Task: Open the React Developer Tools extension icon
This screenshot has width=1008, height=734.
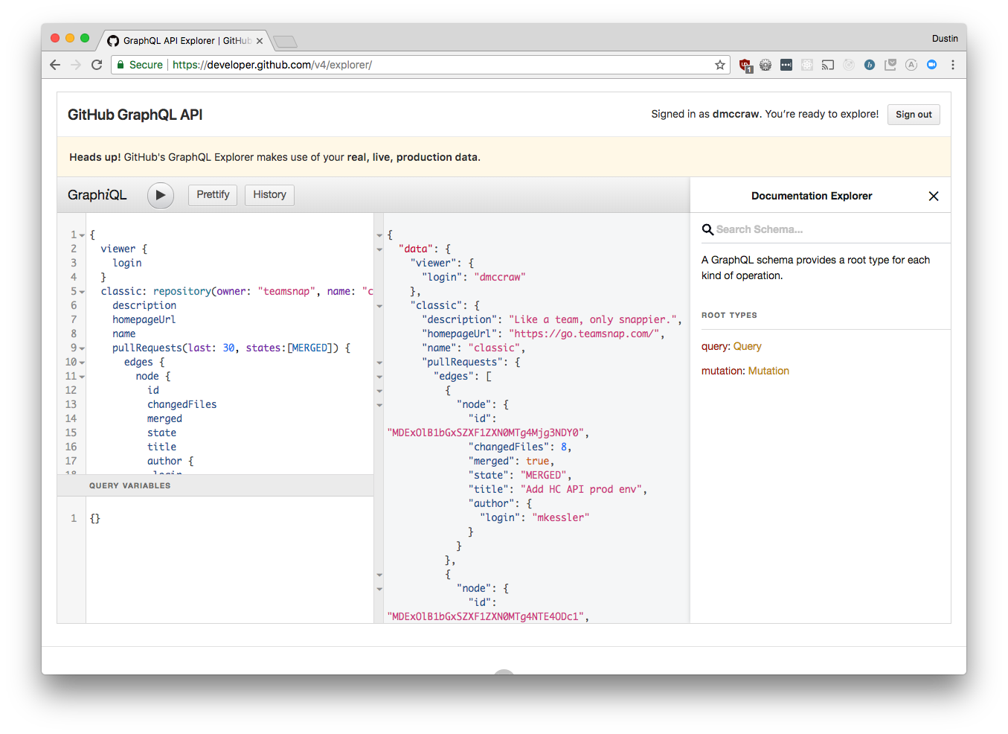Action: (807, 65)
